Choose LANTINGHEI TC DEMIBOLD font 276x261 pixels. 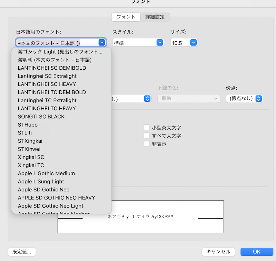[61, 92]
